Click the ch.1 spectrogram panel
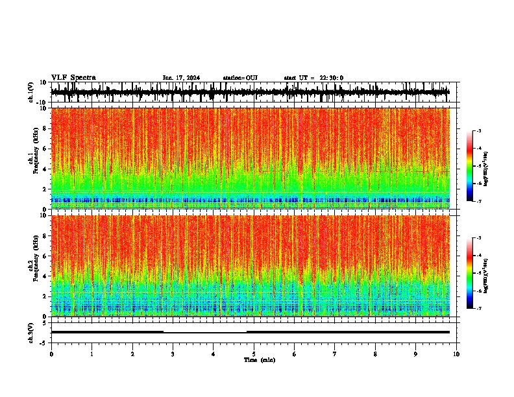The image size is (514, 397). (250, 158)
